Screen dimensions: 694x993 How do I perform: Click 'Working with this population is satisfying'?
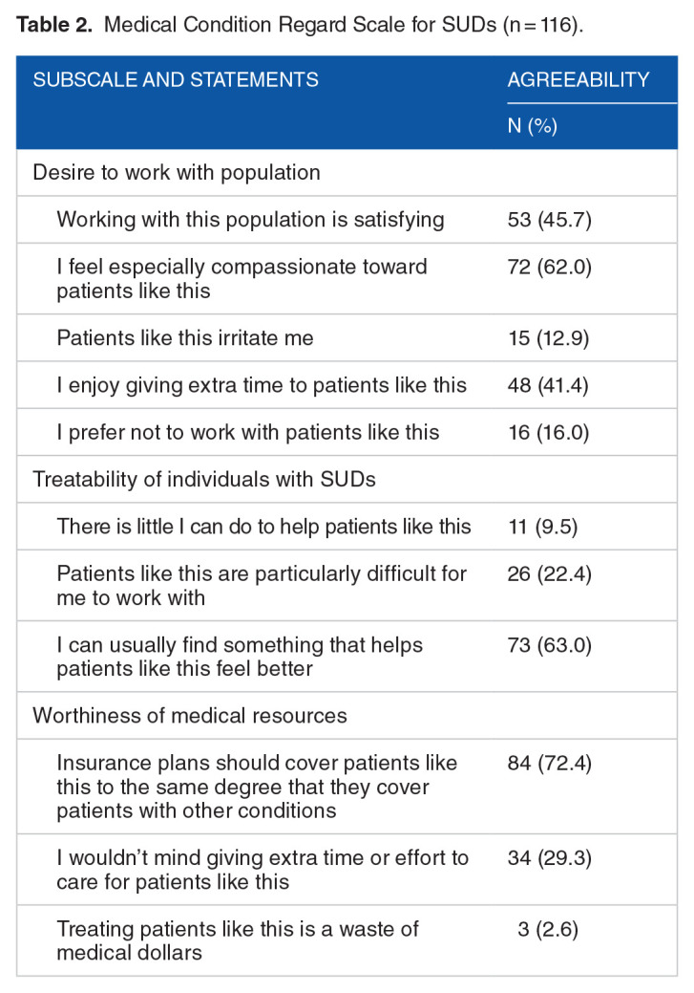250,220
